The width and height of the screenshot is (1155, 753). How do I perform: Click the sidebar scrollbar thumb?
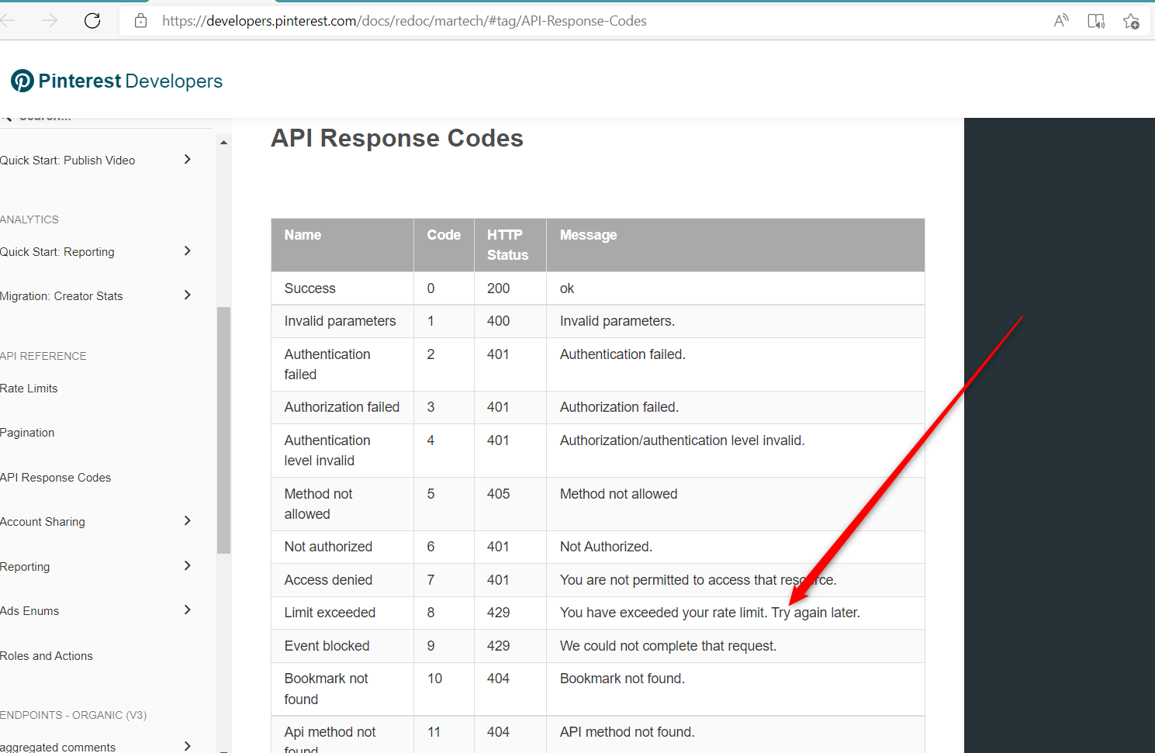pos(223,430)
